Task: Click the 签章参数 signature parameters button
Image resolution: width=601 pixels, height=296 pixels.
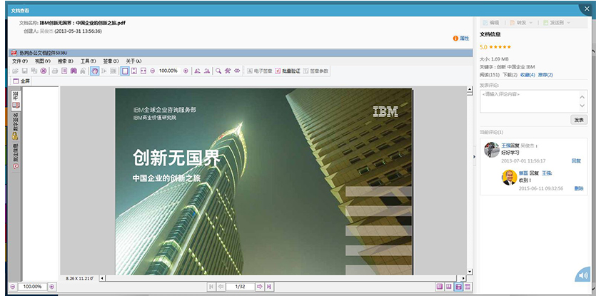Action: tap(315, 71)
